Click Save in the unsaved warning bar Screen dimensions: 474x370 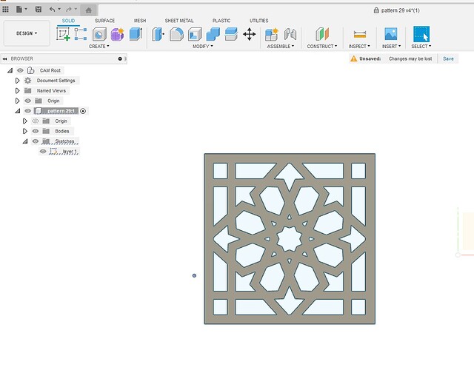pyautogui.click(x=448, y=58)
